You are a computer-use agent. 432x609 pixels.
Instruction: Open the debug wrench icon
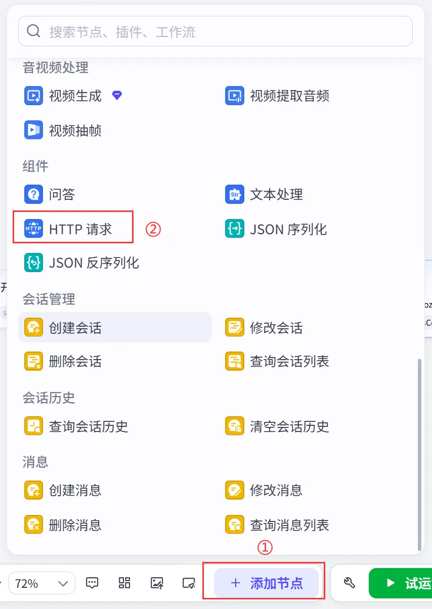[x=349, y=583]
